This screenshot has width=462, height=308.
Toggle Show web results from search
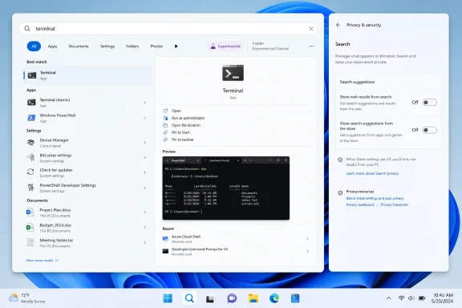coord(430,103)
